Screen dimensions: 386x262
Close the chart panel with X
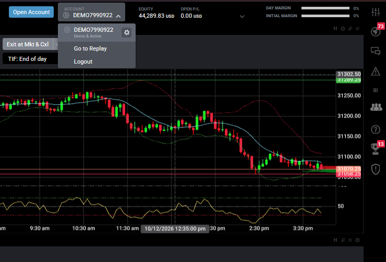357,29
